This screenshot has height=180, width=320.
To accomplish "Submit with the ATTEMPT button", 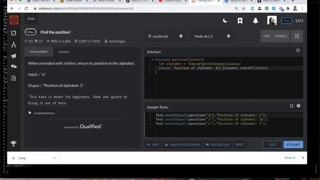I will pos(293,144).
